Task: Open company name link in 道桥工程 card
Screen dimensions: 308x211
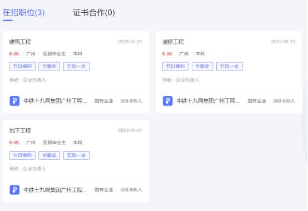Action: click(208, 101)
